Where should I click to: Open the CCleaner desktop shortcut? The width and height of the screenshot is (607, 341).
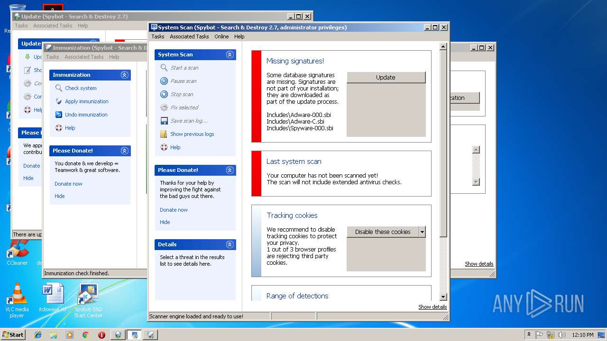click(x=17, y=252)
